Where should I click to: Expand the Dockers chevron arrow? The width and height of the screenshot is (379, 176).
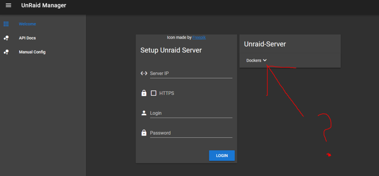tap(265, 60)
